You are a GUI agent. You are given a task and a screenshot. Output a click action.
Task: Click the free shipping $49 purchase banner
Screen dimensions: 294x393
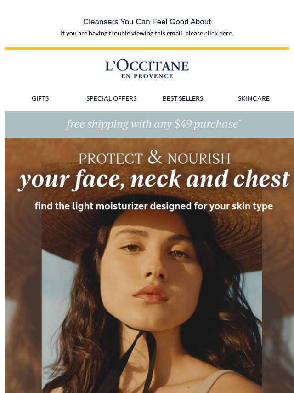pyautogui.click(x=149, y=124)
